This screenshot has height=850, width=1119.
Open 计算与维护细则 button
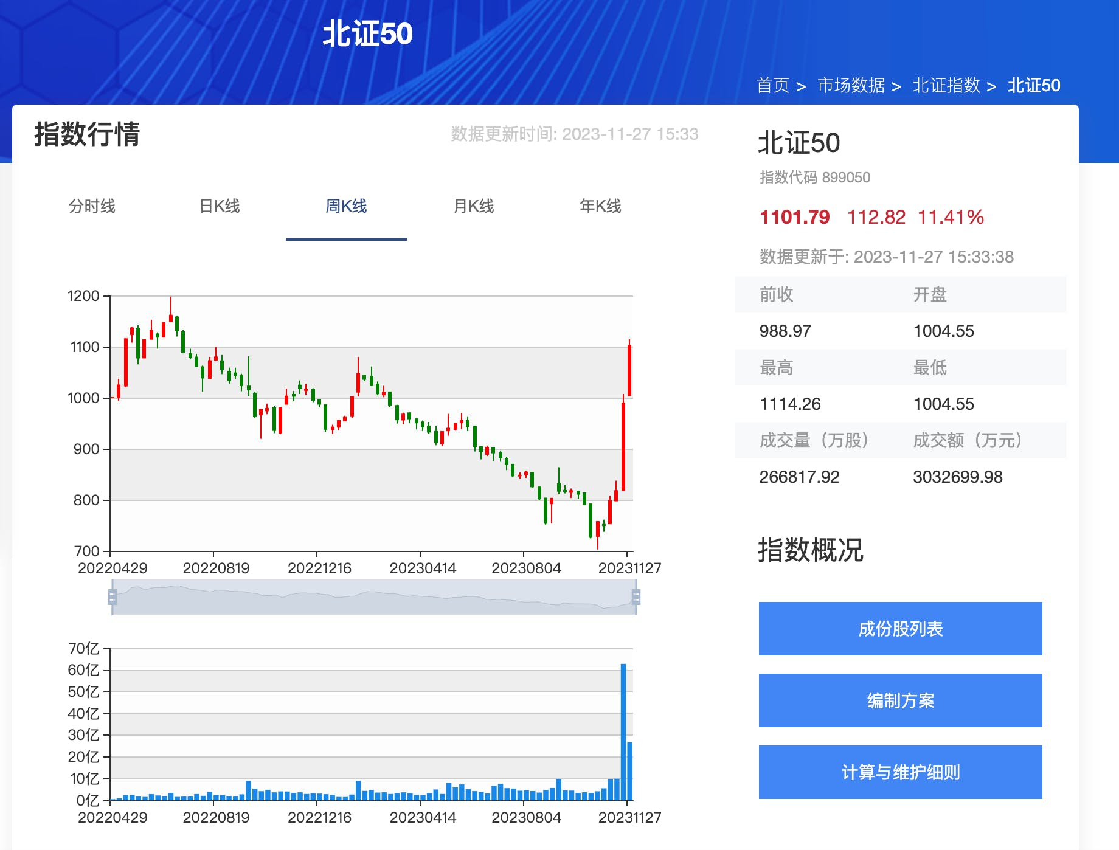point(900,772)
